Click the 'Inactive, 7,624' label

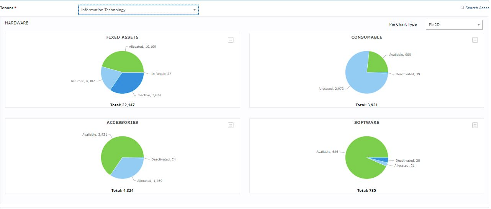coord(149,95)
